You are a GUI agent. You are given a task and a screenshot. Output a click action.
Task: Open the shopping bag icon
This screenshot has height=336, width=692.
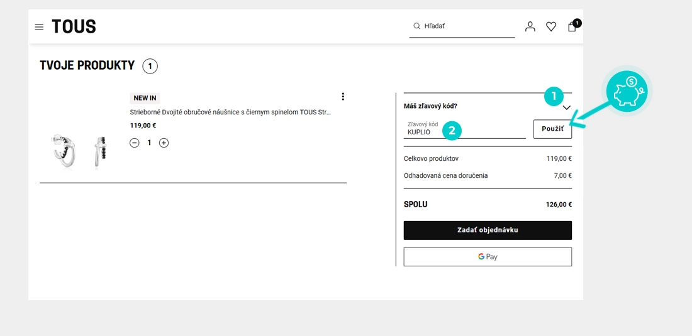(572, 26)
